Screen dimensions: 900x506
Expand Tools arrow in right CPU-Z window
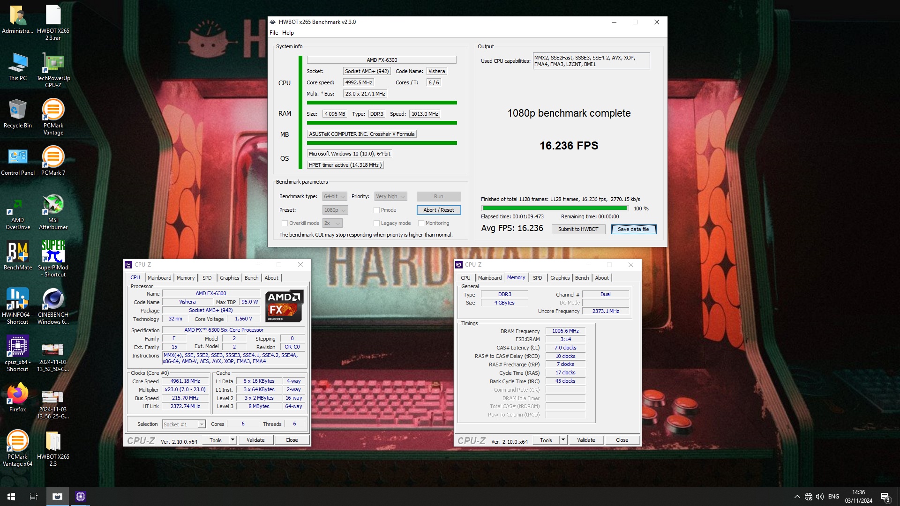coord(563,440)
